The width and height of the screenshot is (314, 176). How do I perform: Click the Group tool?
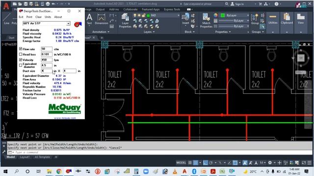[255, 20]
